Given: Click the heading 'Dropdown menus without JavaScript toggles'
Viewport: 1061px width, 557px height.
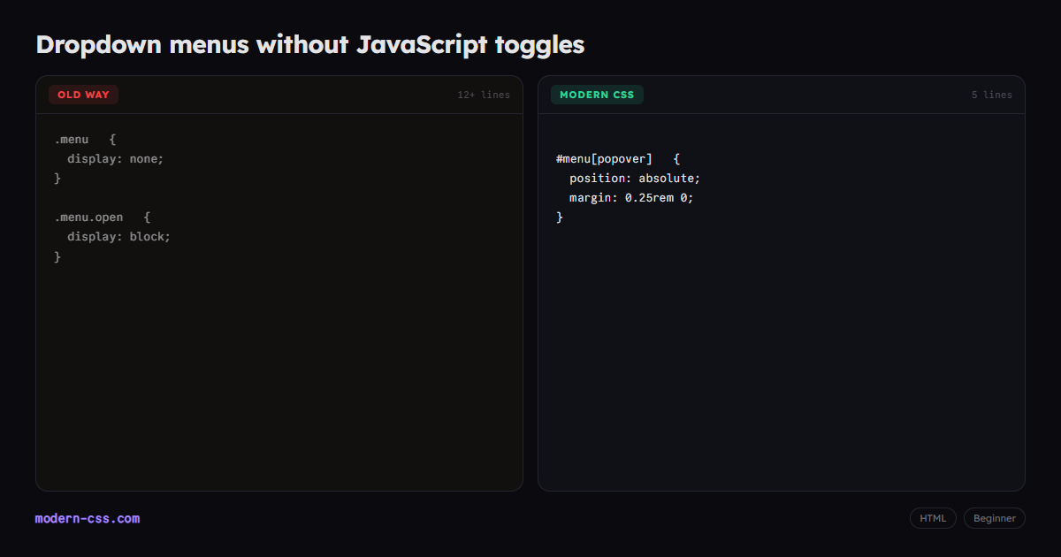Looking at the screenshot, I should click(310, 44).
